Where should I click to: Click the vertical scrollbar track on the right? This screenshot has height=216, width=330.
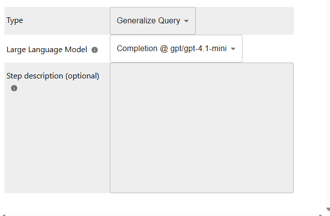(x=328, y=99)
